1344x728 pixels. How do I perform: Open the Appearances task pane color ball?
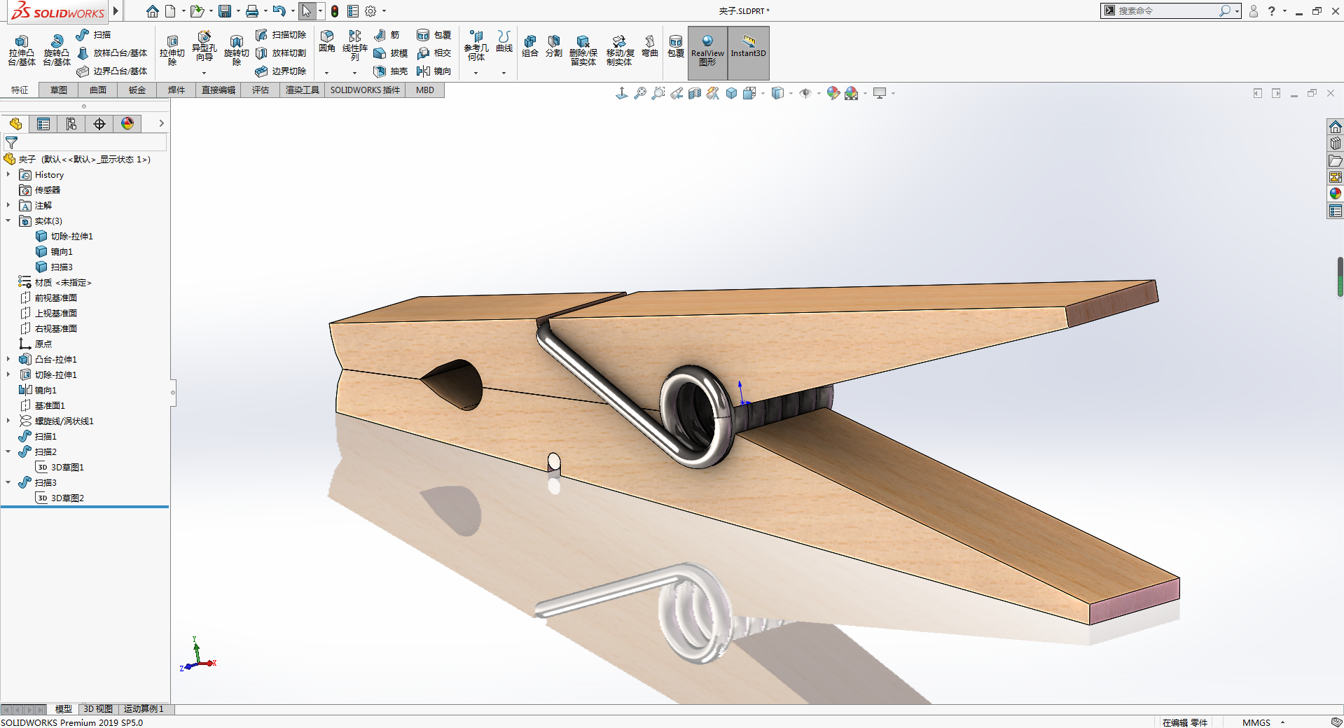click(1336, 194)
